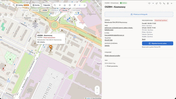The image size is (176, 99).
Task: Click Přidat poznámku add note
Action: click(x=111, y=66)
